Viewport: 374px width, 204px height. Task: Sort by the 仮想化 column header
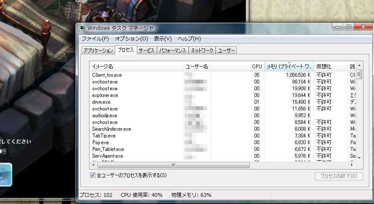pyautogui.click(x=331, y=67)
